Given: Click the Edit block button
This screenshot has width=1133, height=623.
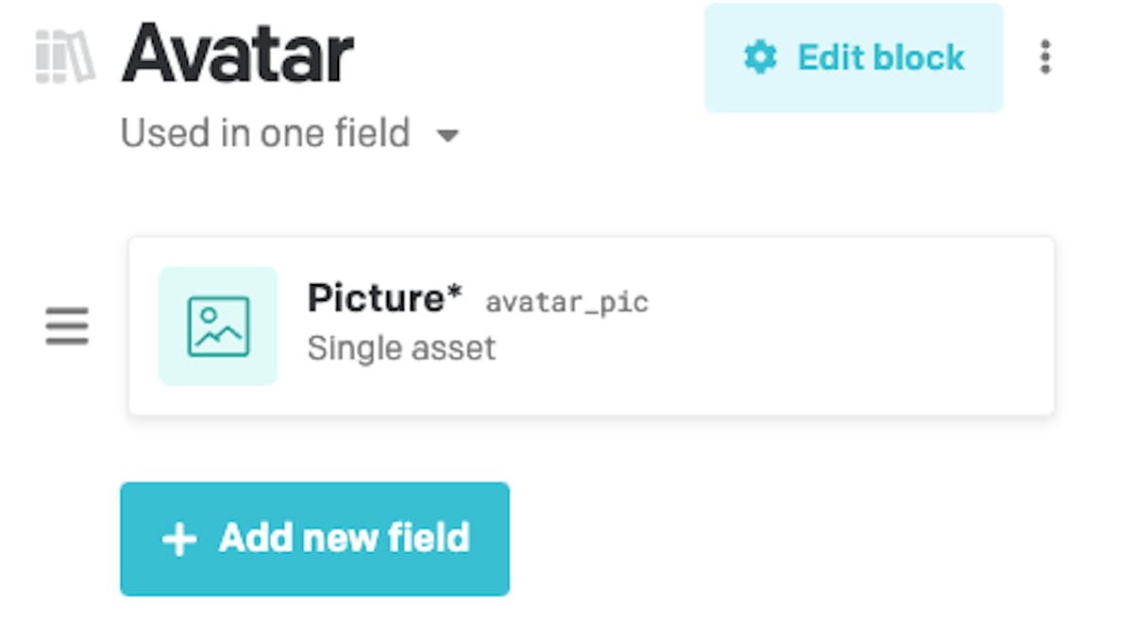Looking at the screenshot, I should coord(854,58).
